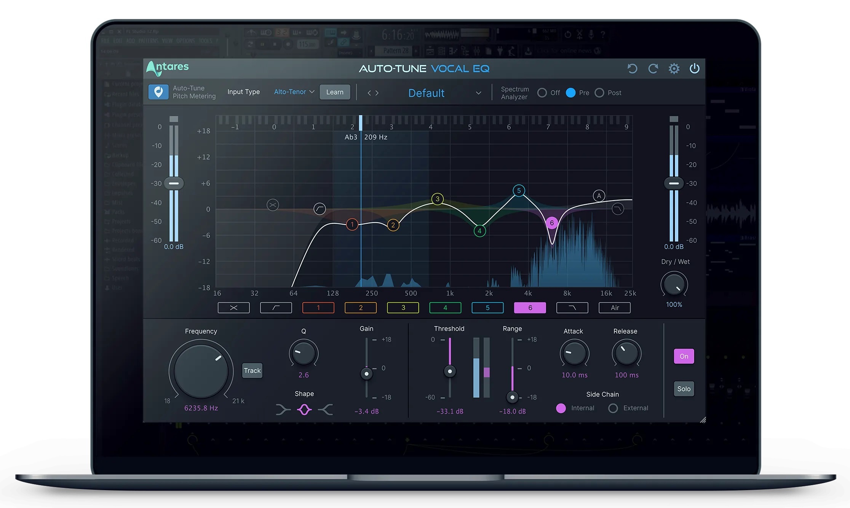
Task: Select the high-pass filter band icon
Action: [276, 307]
